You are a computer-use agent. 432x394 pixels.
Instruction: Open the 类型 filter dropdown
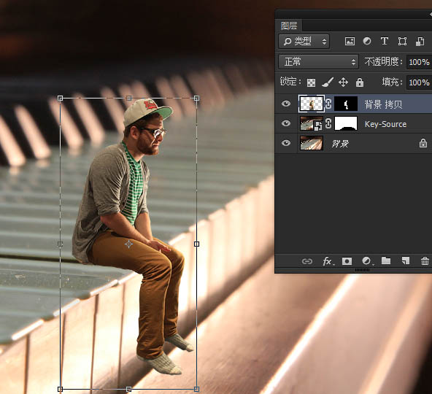pos(304,42)
